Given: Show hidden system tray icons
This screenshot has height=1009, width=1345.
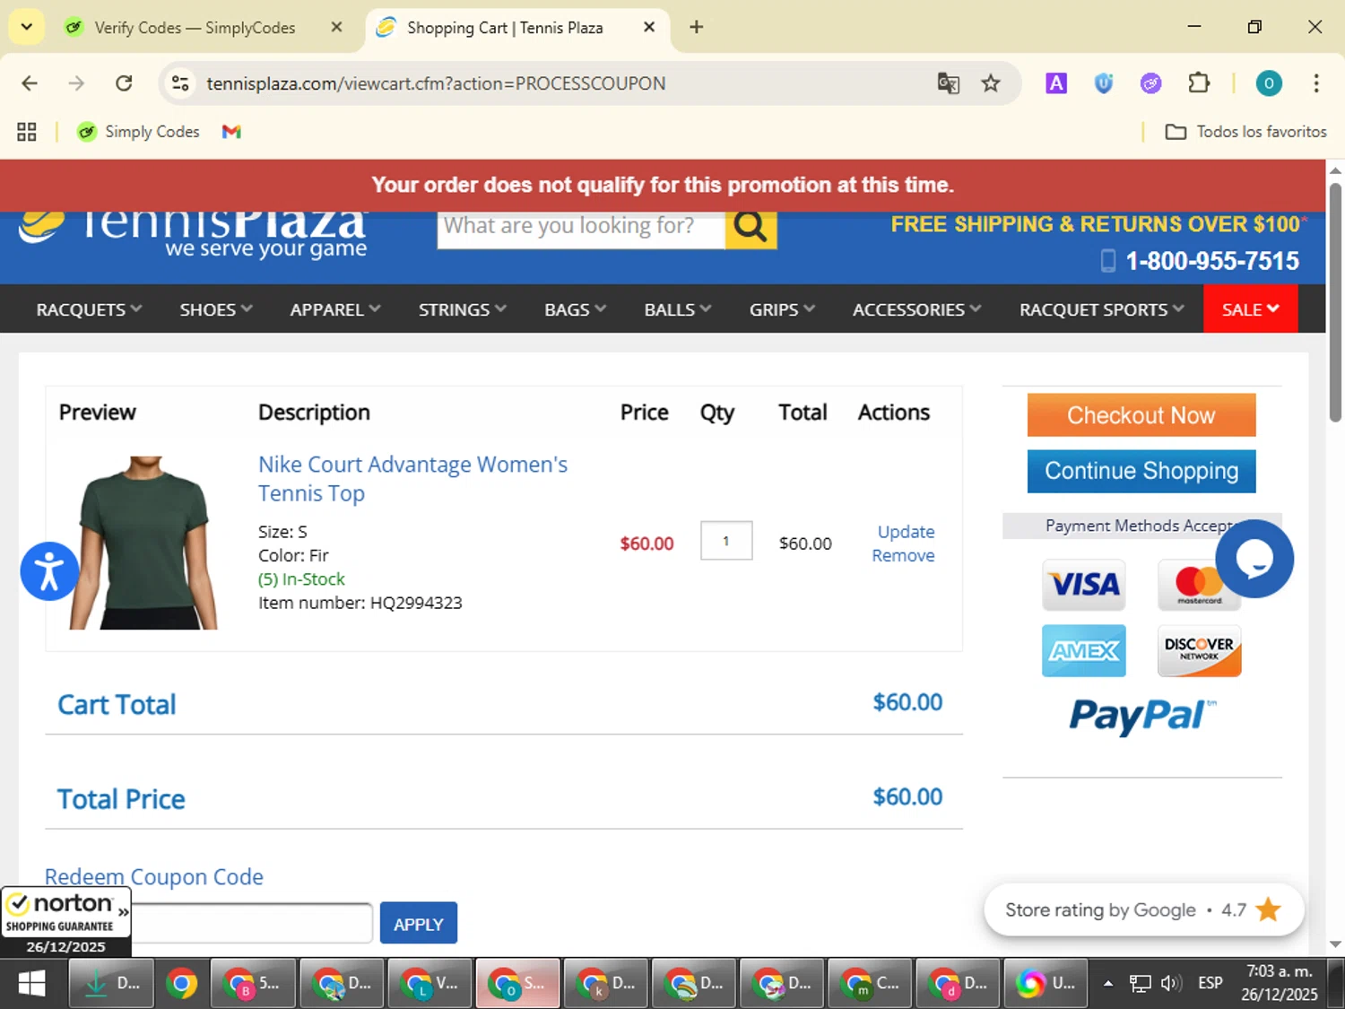Looking at the screenshot, I should (x=1108, y=983).
